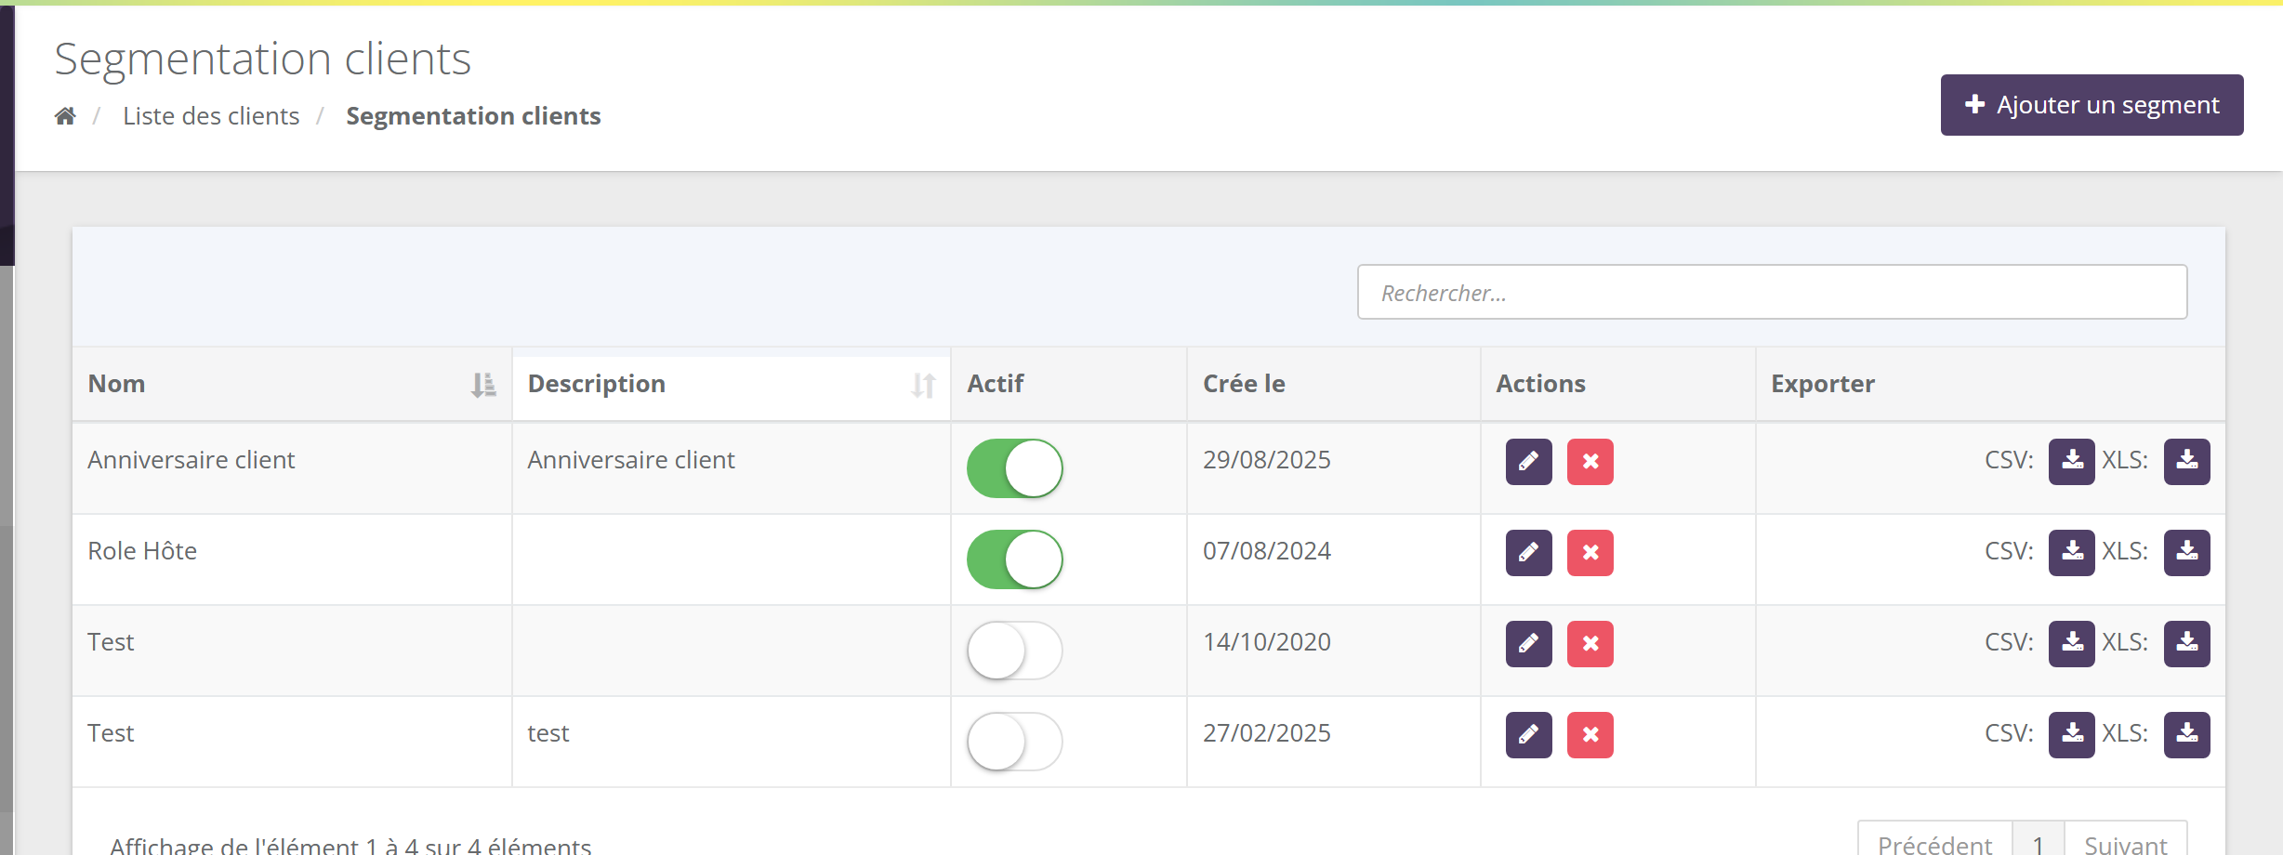Download XLS for Test created 27/02/2025
Viewport: 2283px width, 855px height.
(x=2187, y=735)
